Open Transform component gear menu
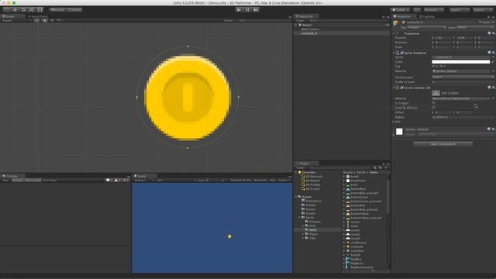The width and height of the screenshot is (496, 279). (494, 33)
